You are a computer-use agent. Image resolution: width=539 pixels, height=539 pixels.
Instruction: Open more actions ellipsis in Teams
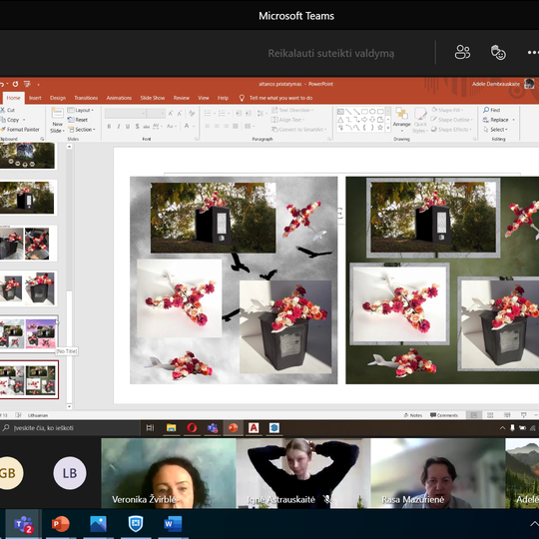533,53
